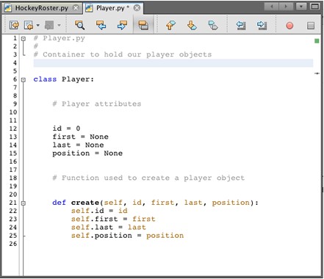This screenshot has width=324, height=279.
Task: Click the grayed-out forward navigation icon
Action: point(49,25)
